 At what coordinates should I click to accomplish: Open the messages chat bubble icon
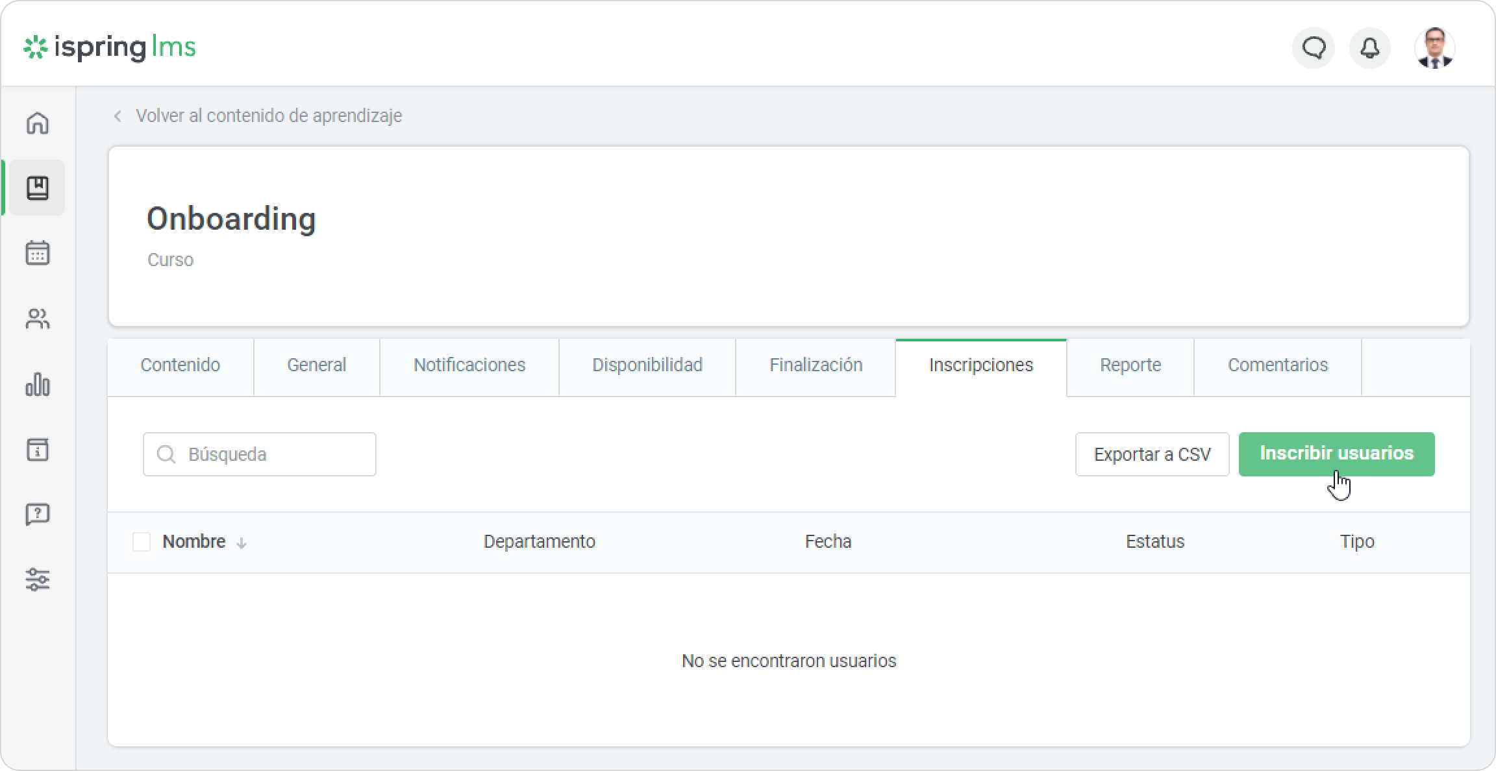(1314, 48)
